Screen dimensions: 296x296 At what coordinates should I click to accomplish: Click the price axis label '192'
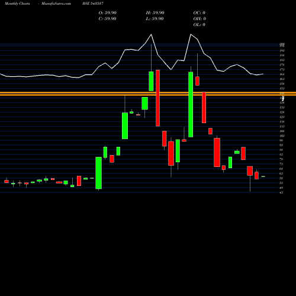pos(282,50)
